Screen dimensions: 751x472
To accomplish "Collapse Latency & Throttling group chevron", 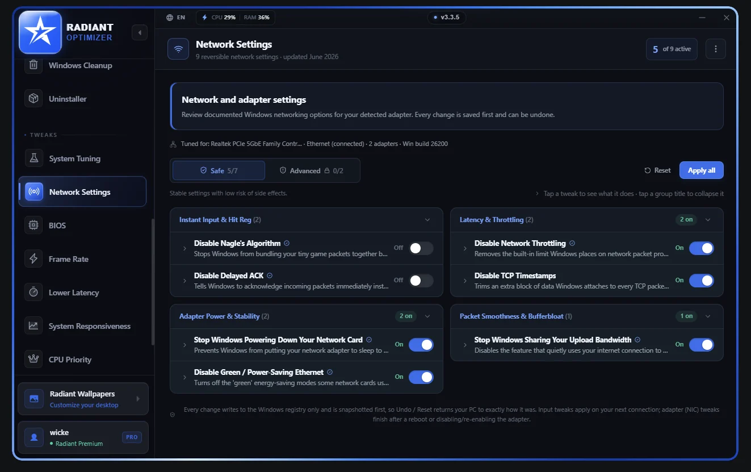I will click(x=708, y=220).
